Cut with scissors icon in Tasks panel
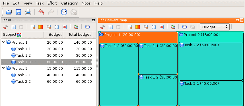Image resolution: width=245 pixels, height=106 pixels. pyautogui.click(x=5, y=27)
